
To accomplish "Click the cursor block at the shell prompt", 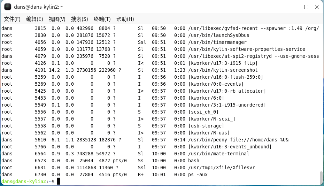I will (59, 181).
